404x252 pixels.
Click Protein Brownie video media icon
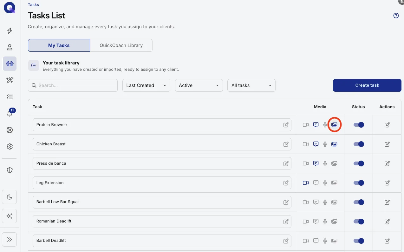pyautogui.click(x=306, y=125)
